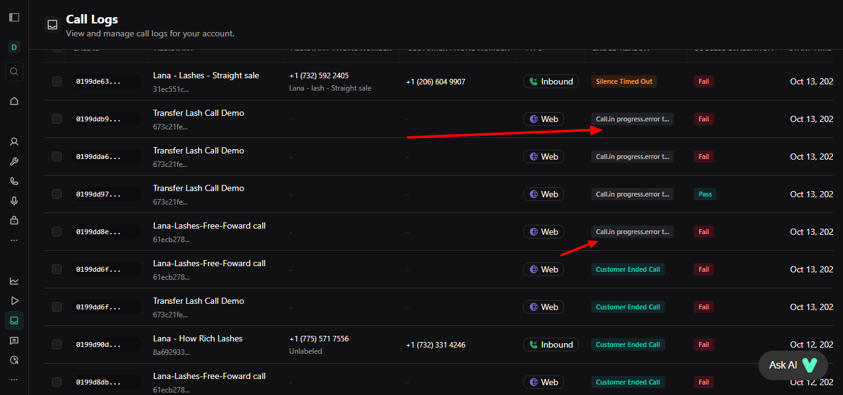Open the search magnifier in sidebar
Viewport: 843px width, 395px height.
(x=14, y=71)
